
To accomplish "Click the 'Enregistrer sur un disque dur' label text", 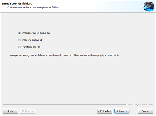I will click(36, 33).
